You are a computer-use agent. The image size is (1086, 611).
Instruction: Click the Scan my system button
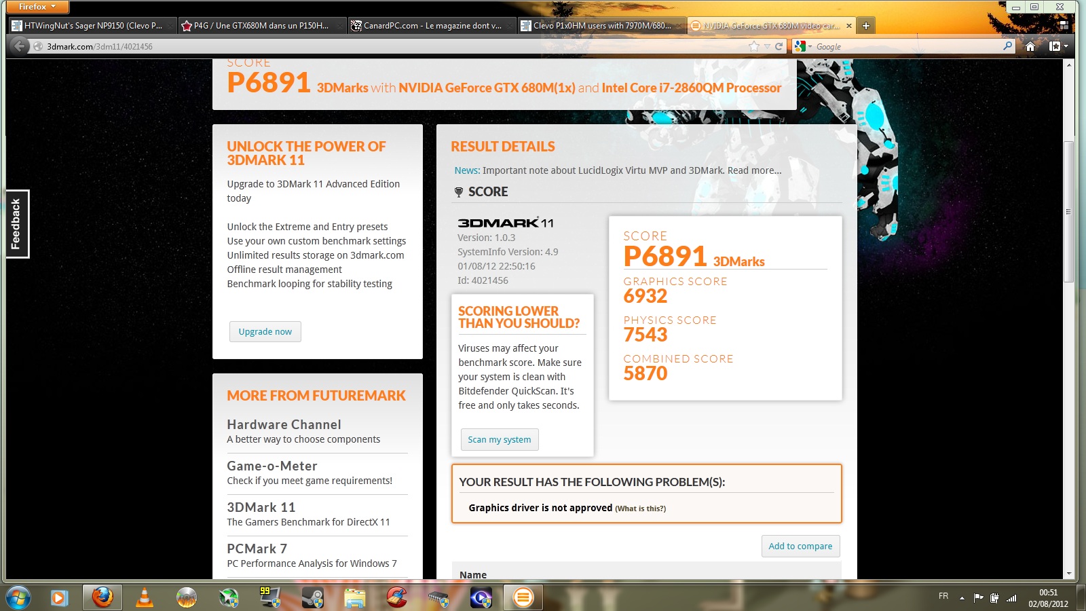[x=499, y=439]
